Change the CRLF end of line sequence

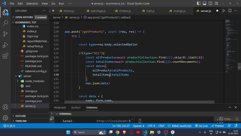pyautogui.click(x=162, y=126)
